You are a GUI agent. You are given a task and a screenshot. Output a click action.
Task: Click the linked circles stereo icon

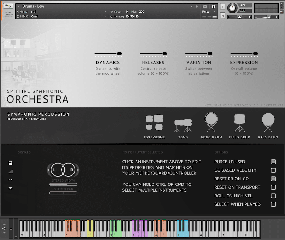(10, 188)
